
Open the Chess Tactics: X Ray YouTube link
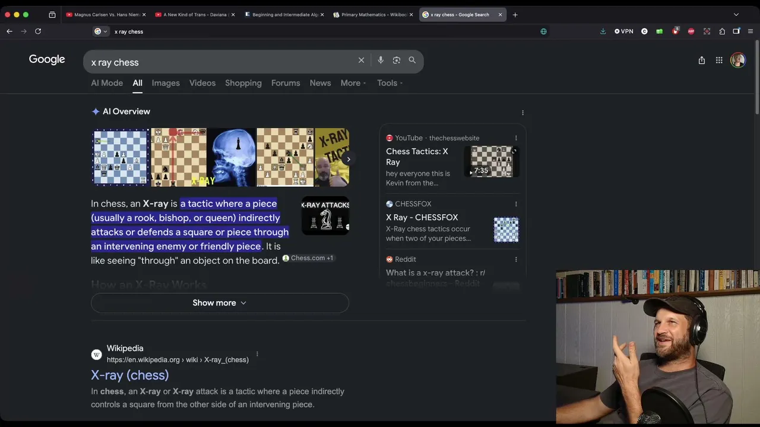[x=417, y=157]
